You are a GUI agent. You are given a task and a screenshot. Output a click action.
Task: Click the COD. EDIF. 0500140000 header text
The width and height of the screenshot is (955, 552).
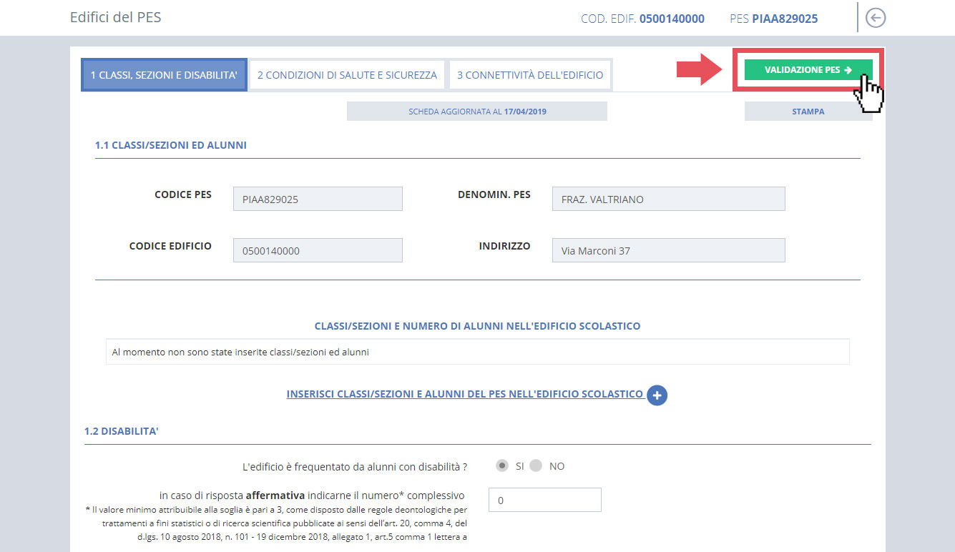click(x=642, y=19)
